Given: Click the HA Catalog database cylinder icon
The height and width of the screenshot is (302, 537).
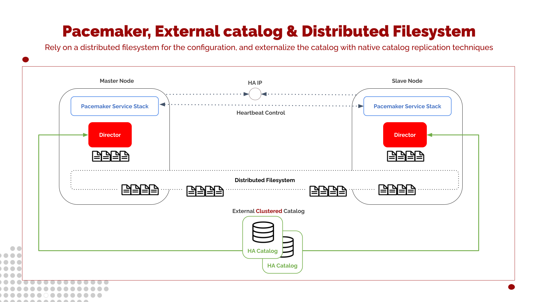Looking at the screenshot, I should (x=263, y=232).
